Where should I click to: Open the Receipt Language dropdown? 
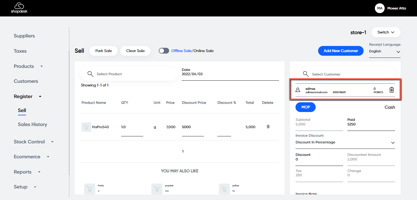pyautogui.click(x=384, y=51)
